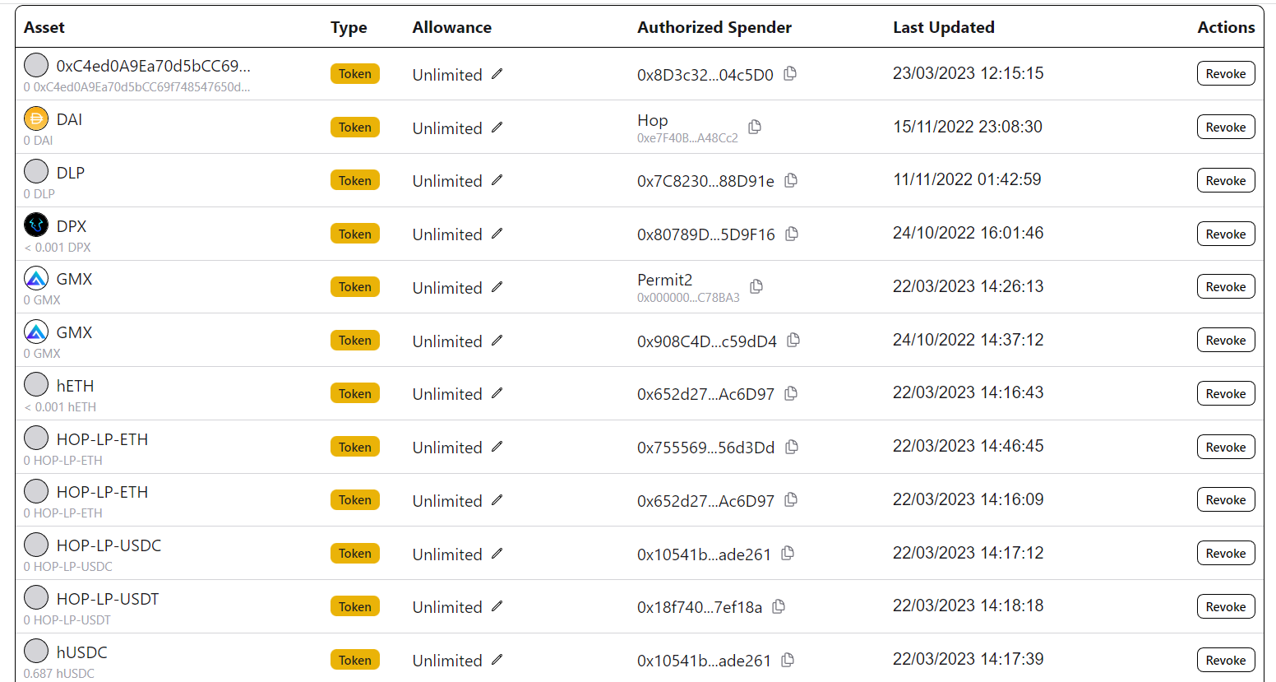Viewport: 1276px width, 682px height.
Task: Copy the Hop spender address
Action: [x=755, y=127]
